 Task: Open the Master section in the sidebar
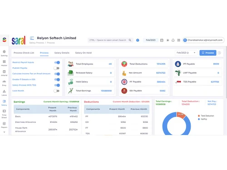pyautogui.click(x=4, y=63)
